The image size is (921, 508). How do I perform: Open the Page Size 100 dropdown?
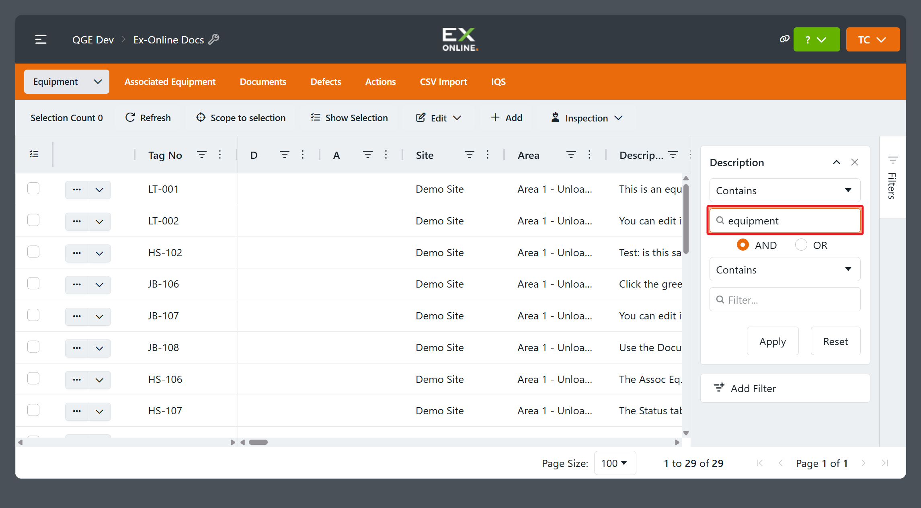click(615, 463)
